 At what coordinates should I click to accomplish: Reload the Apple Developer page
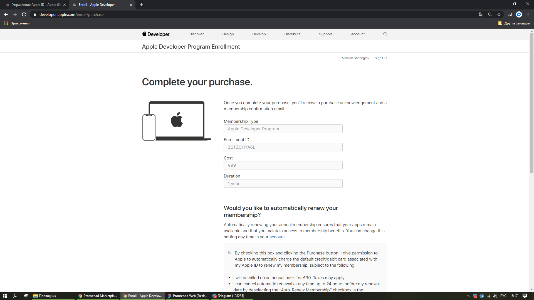coord(24,14)
